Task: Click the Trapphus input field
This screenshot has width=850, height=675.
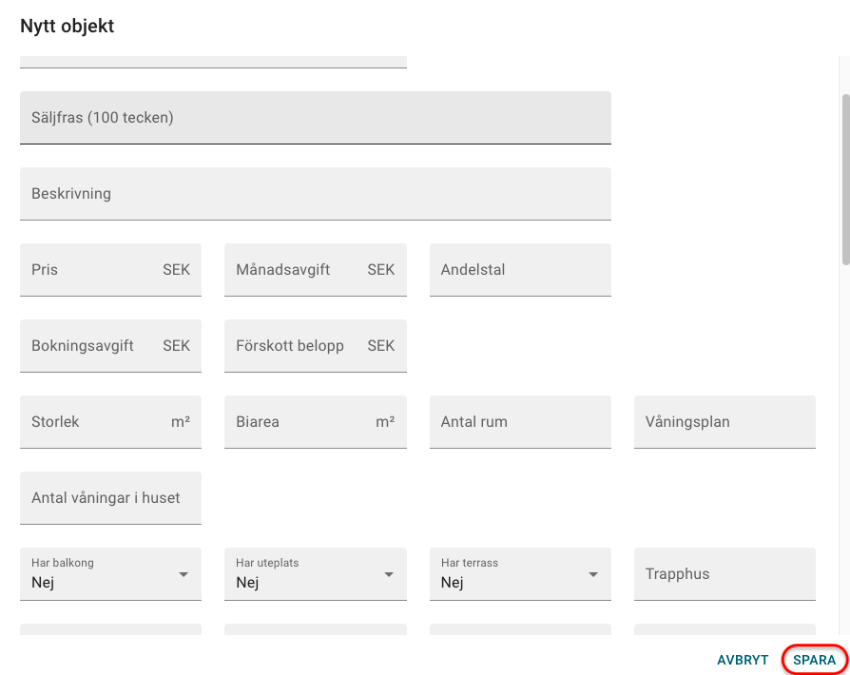Action: pos(724,574)
